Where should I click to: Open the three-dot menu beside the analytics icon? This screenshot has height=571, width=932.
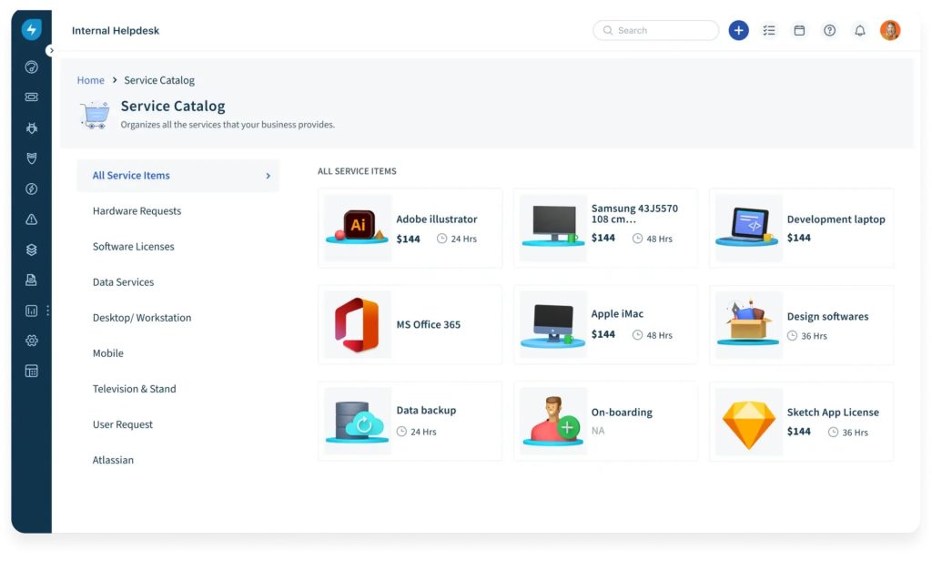[47, 310]
